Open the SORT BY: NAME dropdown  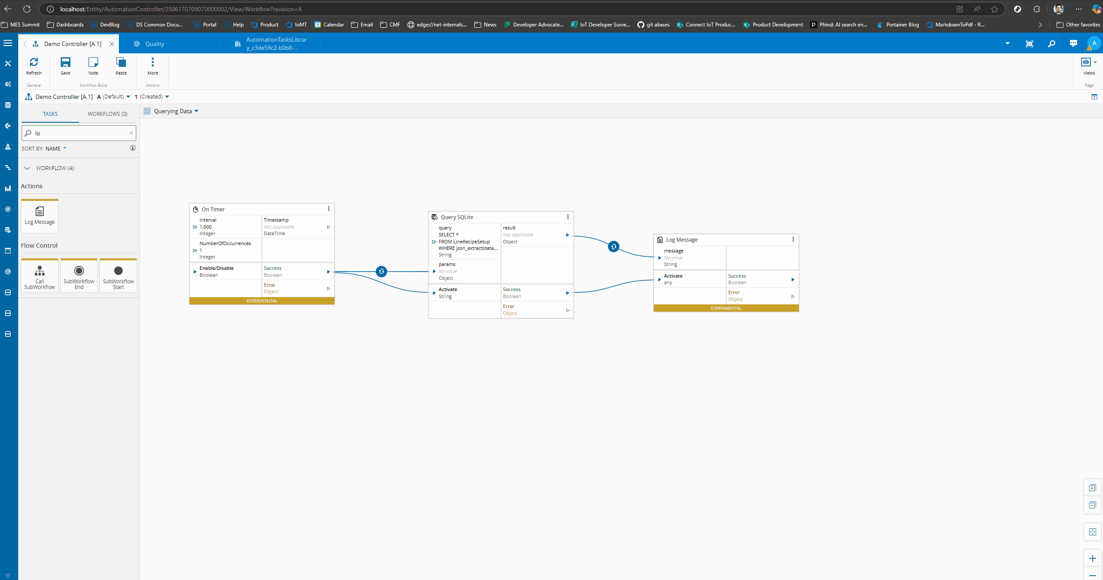(44, 148)
